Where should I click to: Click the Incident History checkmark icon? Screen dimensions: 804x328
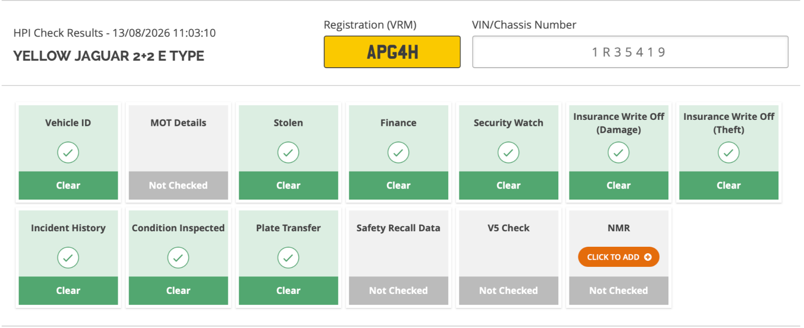(x=68, y=258)
